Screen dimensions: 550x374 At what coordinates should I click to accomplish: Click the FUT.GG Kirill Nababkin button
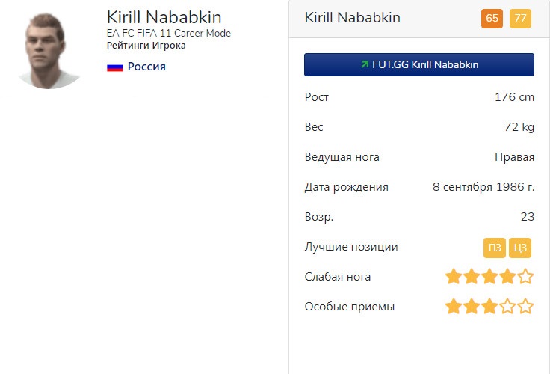(418, 64)
